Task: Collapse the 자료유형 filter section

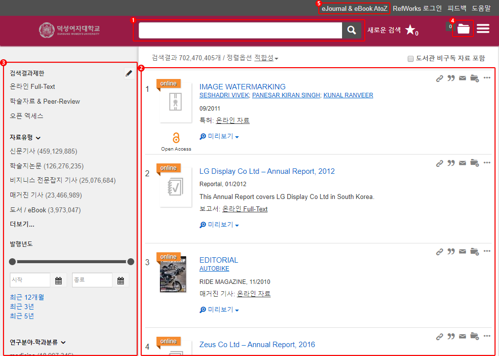Action: (38, 138)
